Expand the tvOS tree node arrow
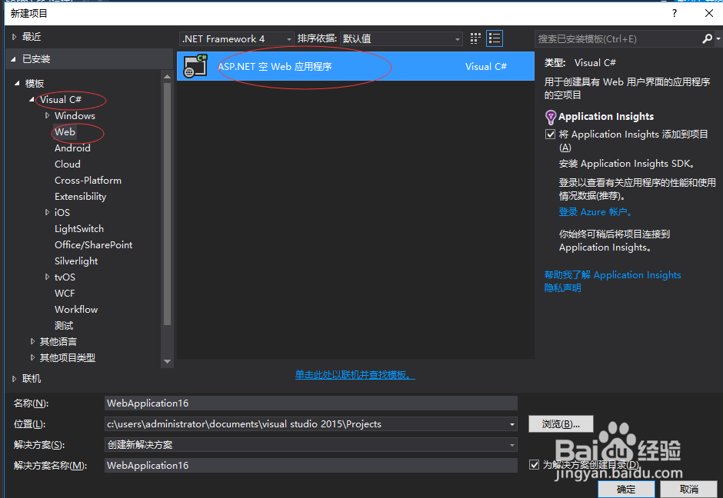723x498 pixels. 47,277
